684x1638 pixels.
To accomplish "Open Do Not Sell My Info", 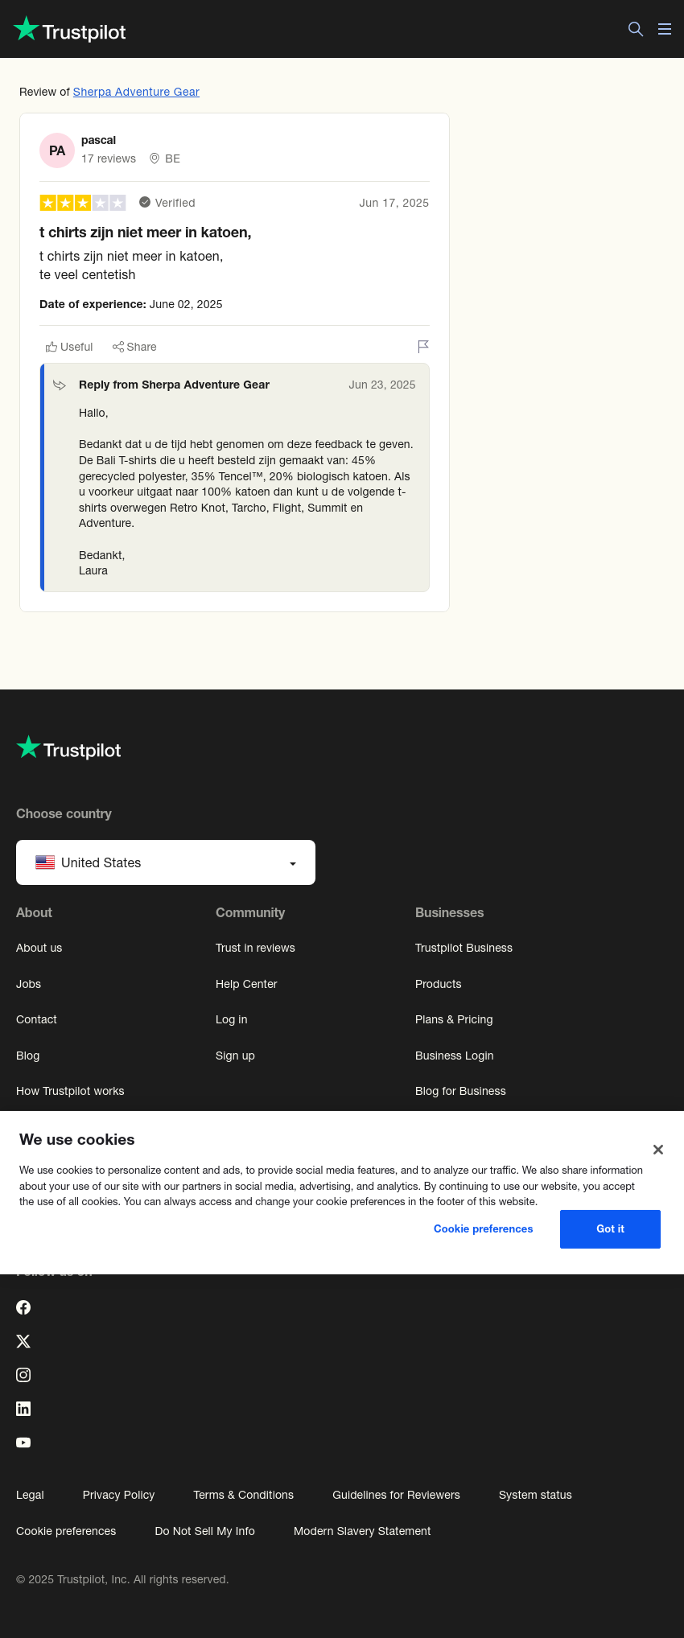I will coord(204,1531).
